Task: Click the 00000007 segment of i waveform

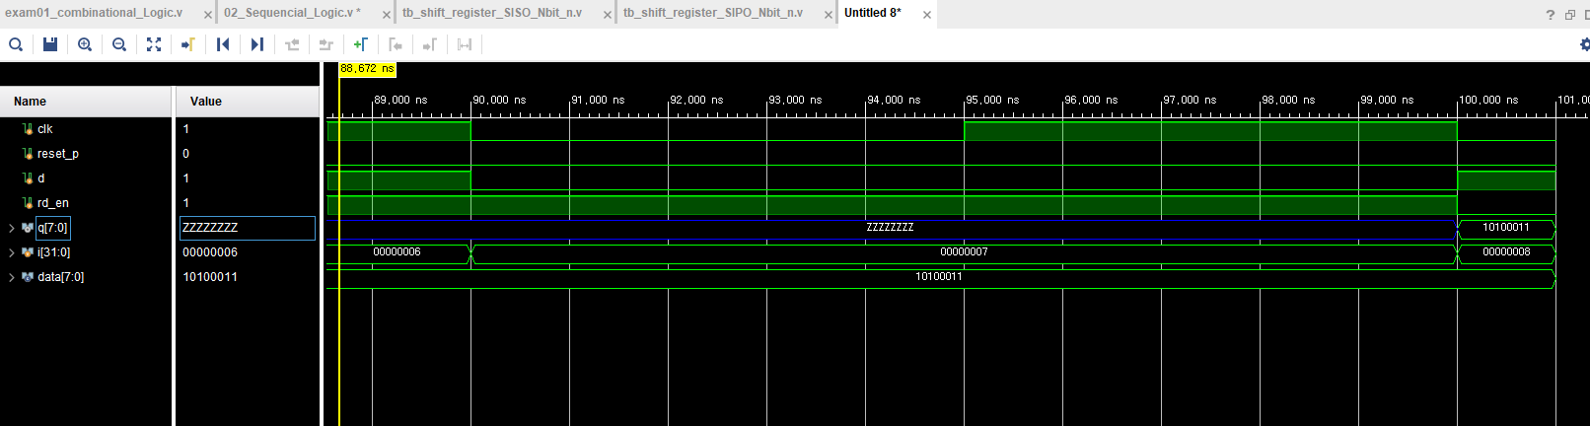Action: tap(964, 252)
